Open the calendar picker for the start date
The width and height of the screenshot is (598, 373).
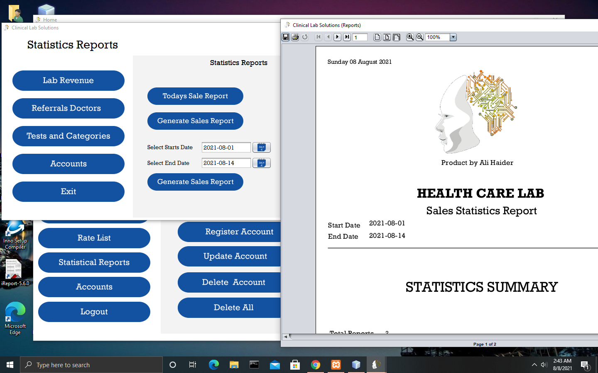tap(262, 147)
